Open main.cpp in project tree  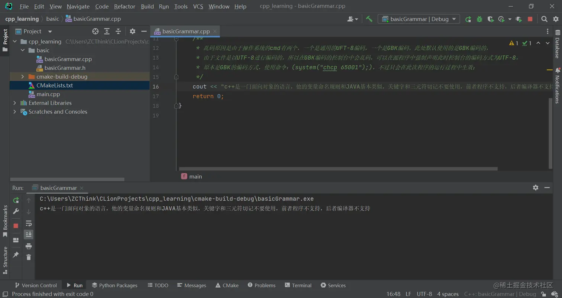pyautogui.click(x=48, y=94)
